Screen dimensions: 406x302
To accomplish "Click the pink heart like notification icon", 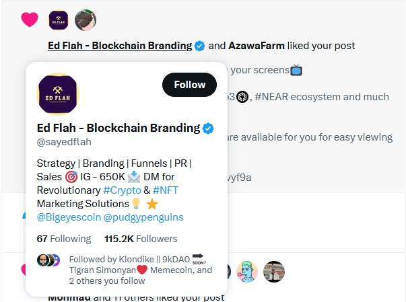I will 29,20.
